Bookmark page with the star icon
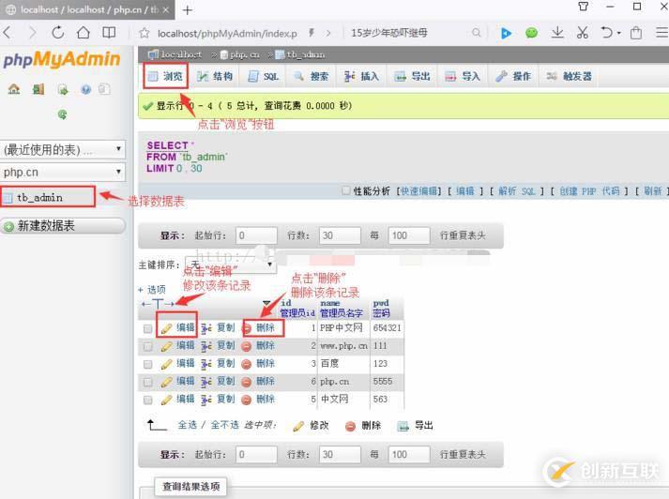 pos(144,33)
